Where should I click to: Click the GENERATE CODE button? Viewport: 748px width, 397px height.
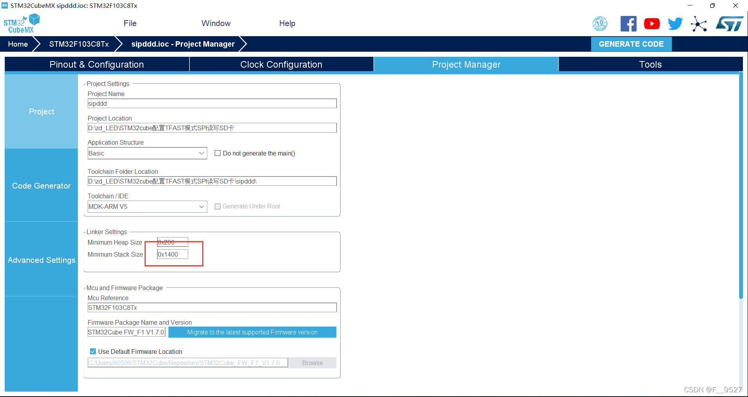click(x=631, y=44)
